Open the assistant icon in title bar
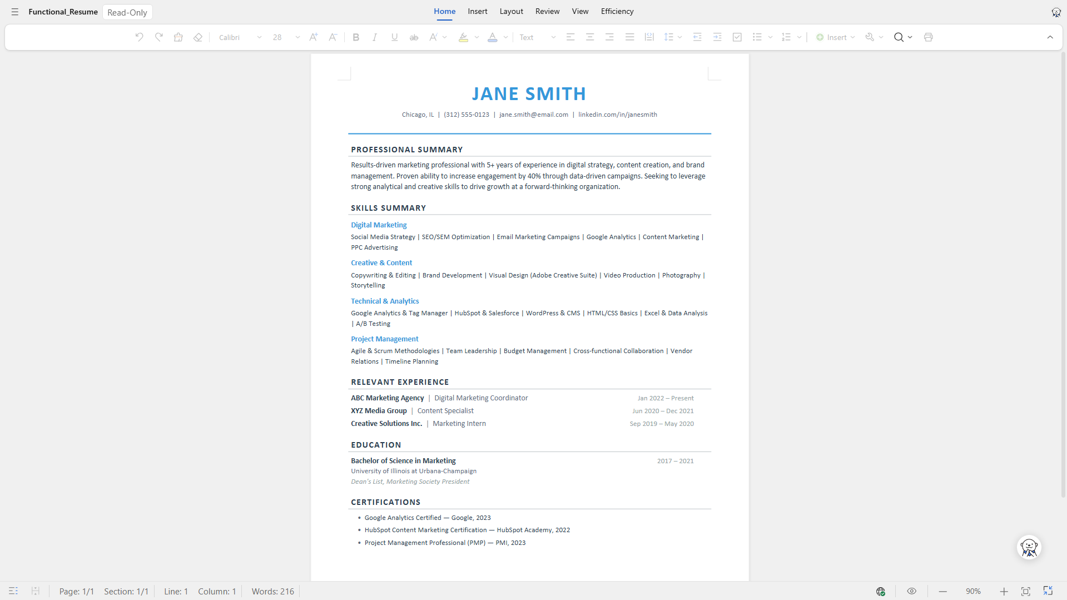This screenshot has height=600, width=1067. click(x=1056, y=12)
